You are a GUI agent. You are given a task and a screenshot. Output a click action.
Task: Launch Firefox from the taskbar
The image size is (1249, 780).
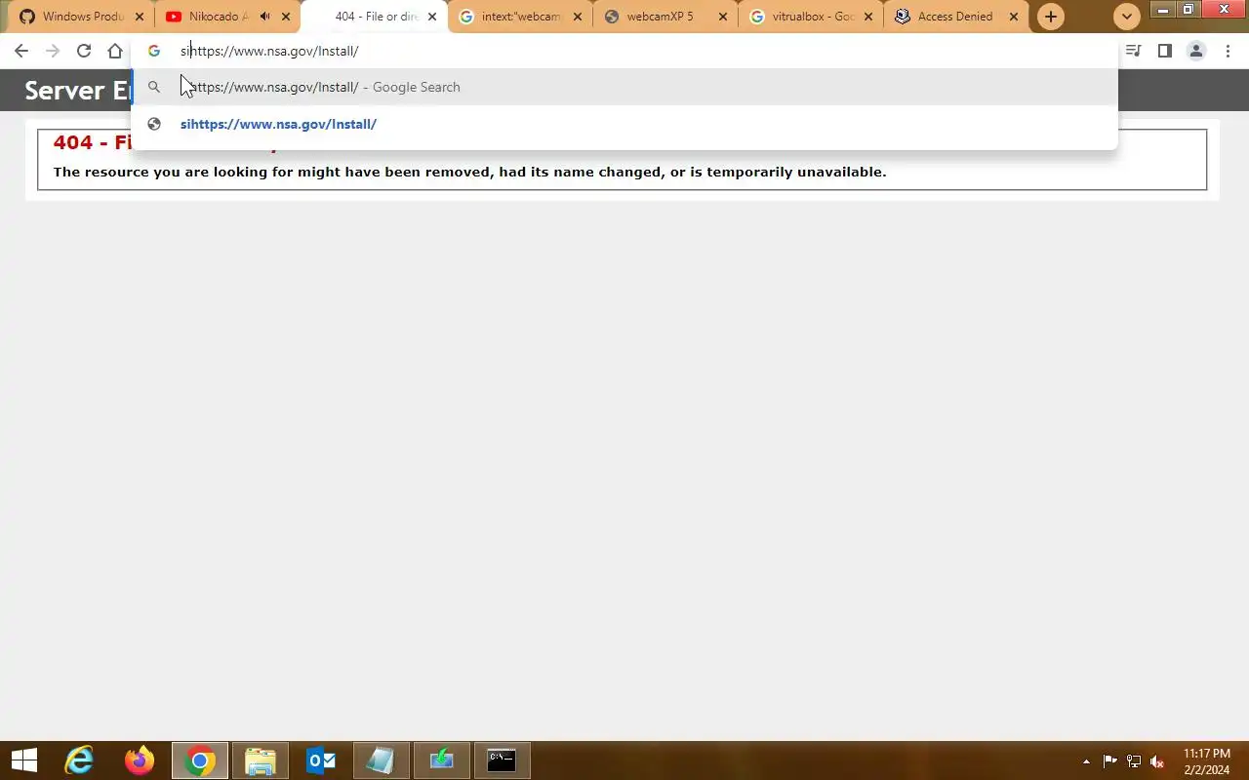tap(140, 760)
